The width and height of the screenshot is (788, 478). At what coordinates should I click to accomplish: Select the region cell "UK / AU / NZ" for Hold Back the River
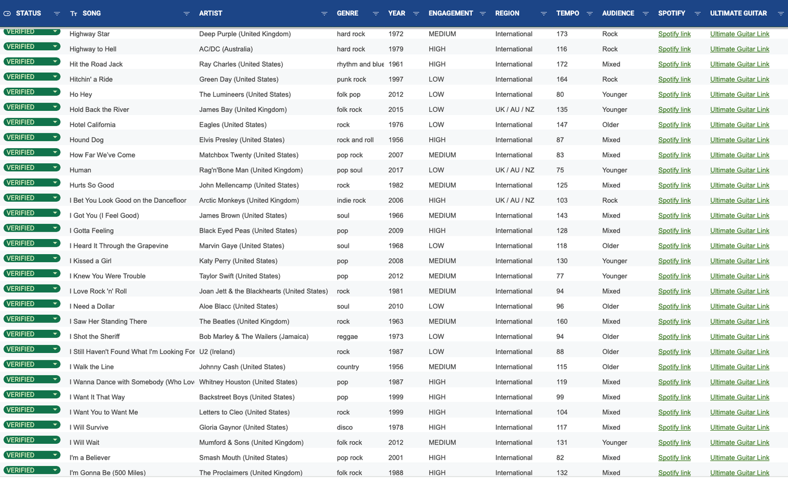(x=515, y=110)
